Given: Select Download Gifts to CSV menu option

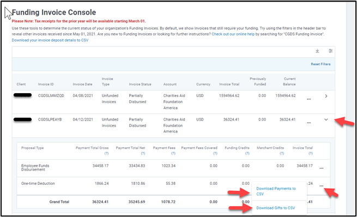Looking at the screenshot, I should point(275,208).
